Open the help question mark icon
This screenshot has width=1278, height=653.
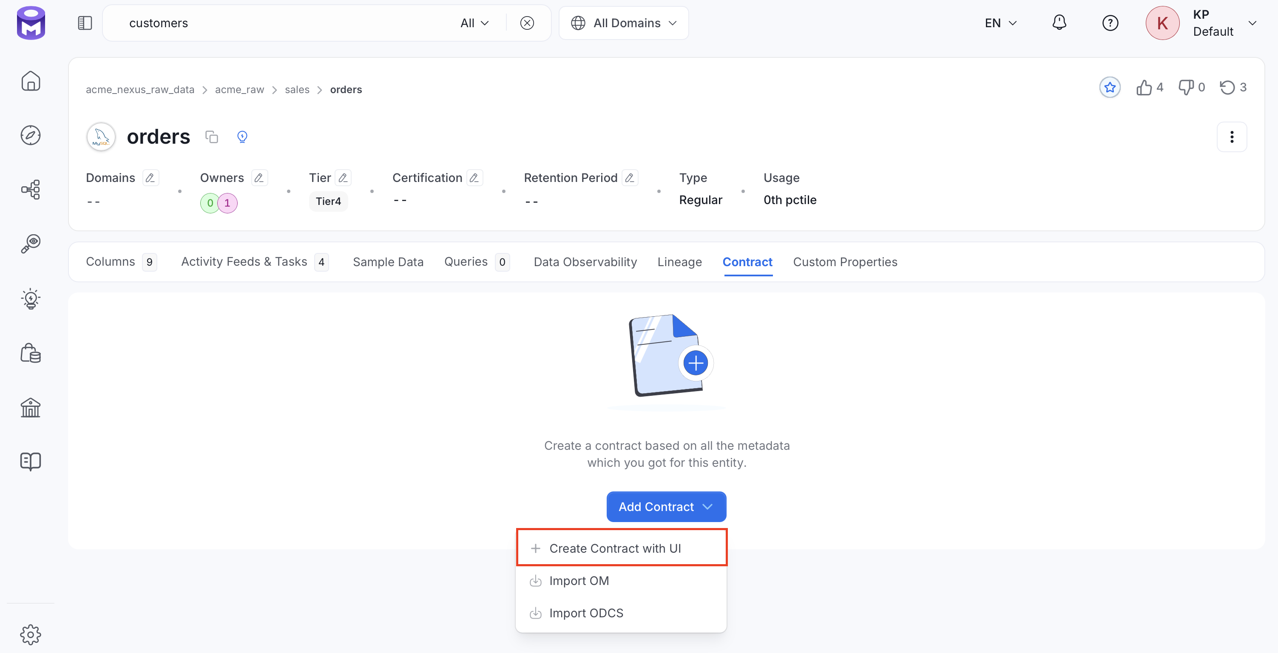(1110, 23)
